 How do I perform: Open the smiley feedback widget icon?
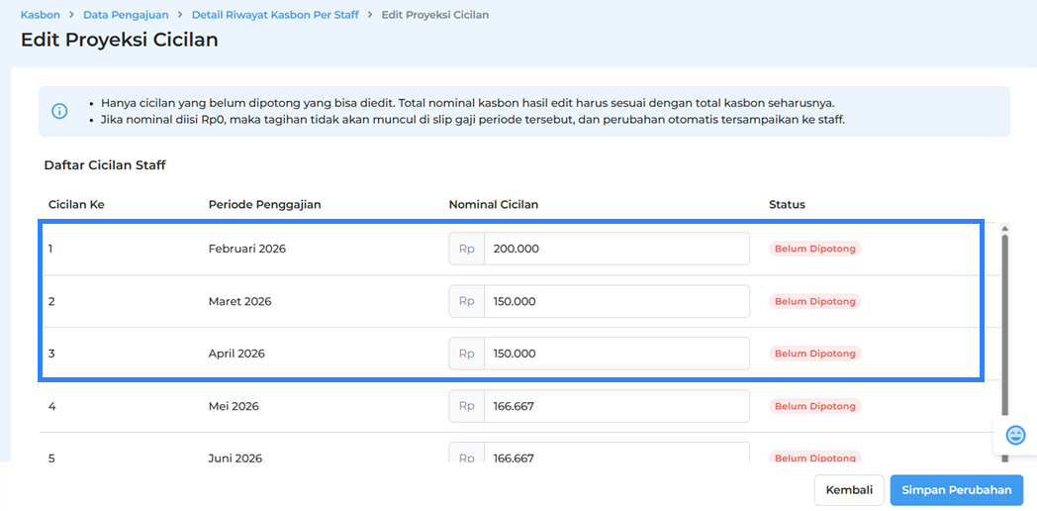[x=1015, y=435]
